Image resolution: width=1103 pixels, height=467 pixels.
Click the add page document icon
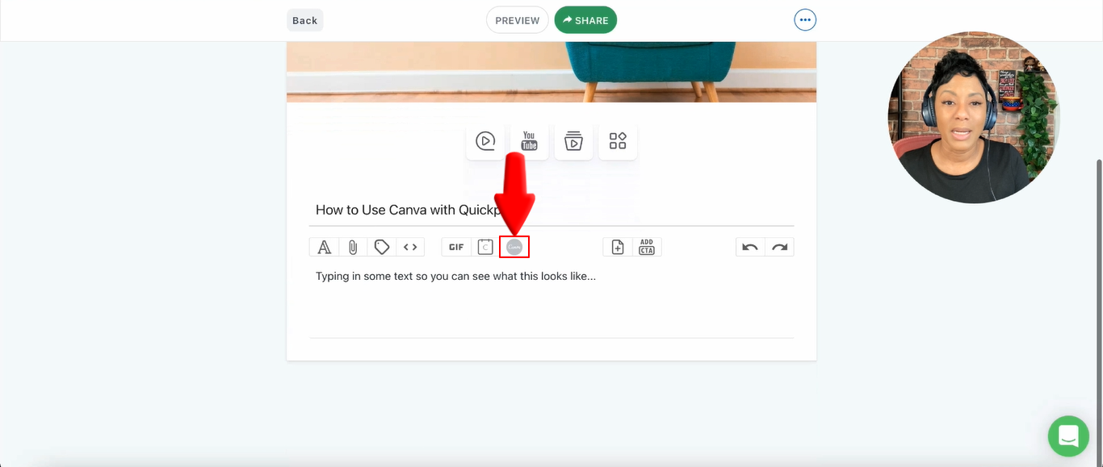[x=618, y=248]
